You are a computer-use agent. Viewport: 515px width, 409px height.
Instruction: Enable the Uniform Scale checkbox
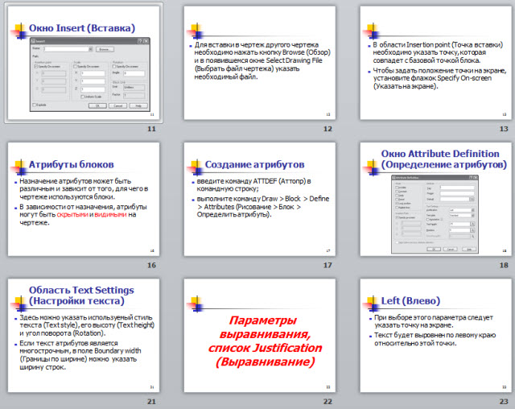[x=83, y=96]
